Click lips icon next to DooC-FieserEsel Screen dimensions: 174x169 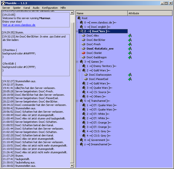86,79
